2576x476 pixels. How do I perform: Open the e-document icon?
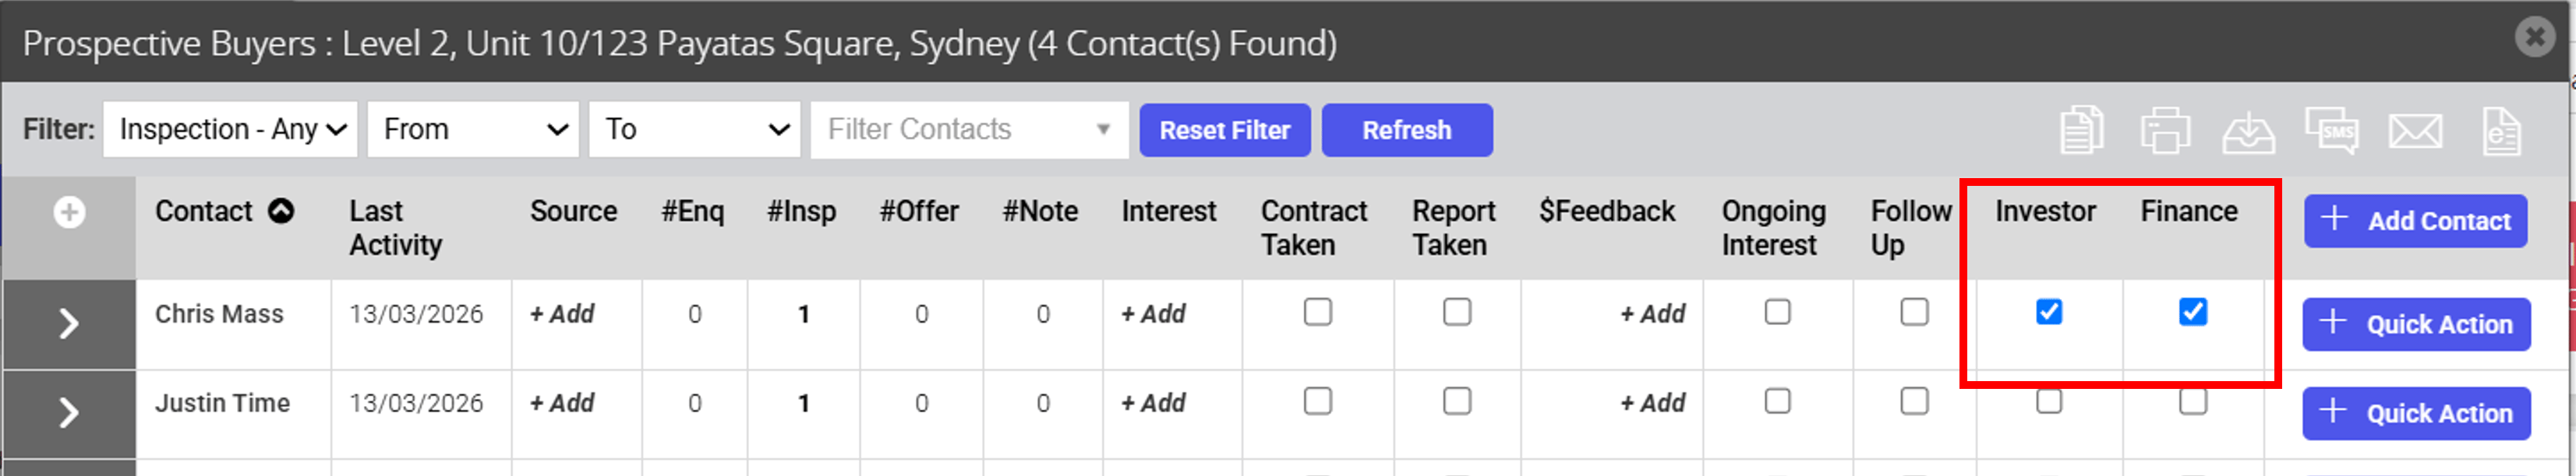2501,131
